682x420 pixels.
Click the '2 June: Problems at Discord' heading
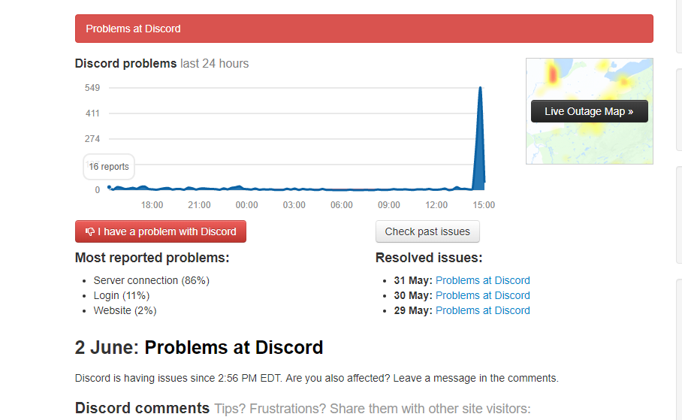click(x=199, y=348)
